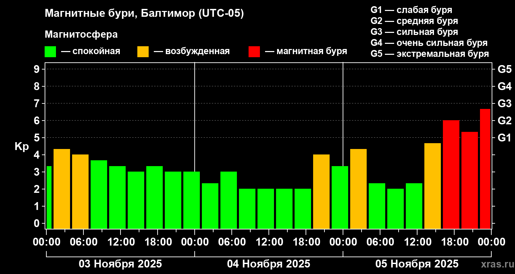Click the '12:00' time label under 04 Ноября
This screenshot has height=274, width=515.
tap(269, 242)
